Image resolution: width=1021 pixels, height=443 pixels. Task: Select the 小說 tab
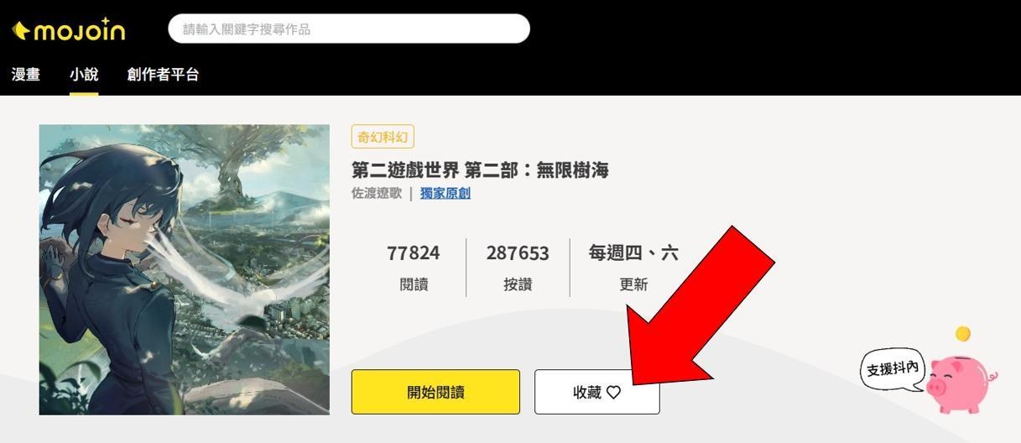tap(84, 75)
